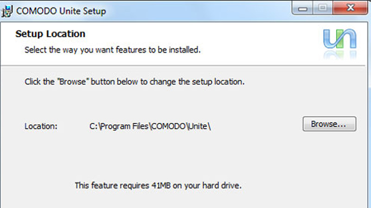The height and width of the screenshot is (208, 371).
Task: Click the installer icon in the title bar
Action: (7, 11)
